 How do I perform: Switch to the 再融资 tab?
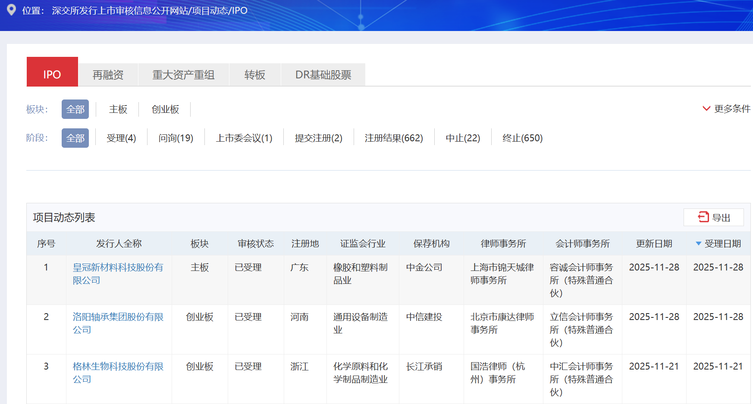tap(108, 75)
